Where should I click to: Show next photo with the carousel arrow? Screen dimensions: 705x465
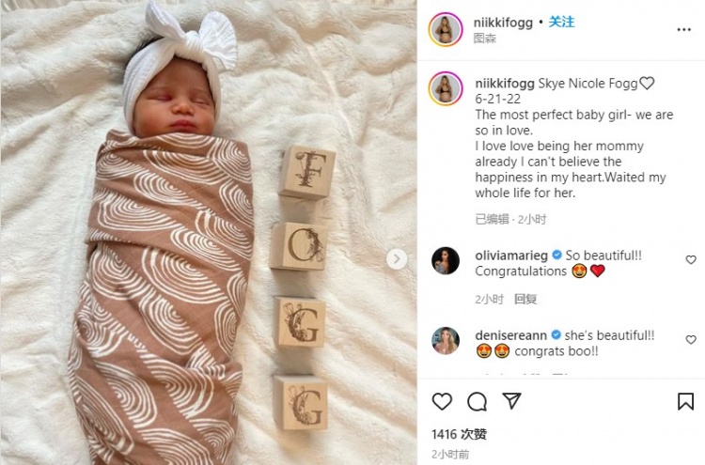click(397, 259)
